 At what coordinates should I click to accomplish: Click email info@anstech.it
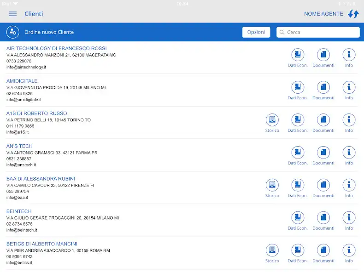coord(21,165)
